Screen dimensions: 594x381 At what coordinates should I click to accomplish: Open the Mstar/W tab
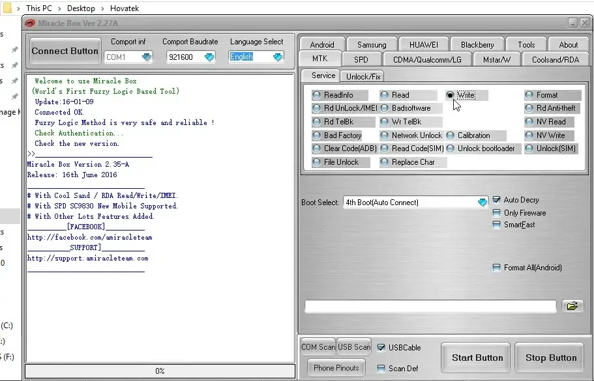pos(497,59)
